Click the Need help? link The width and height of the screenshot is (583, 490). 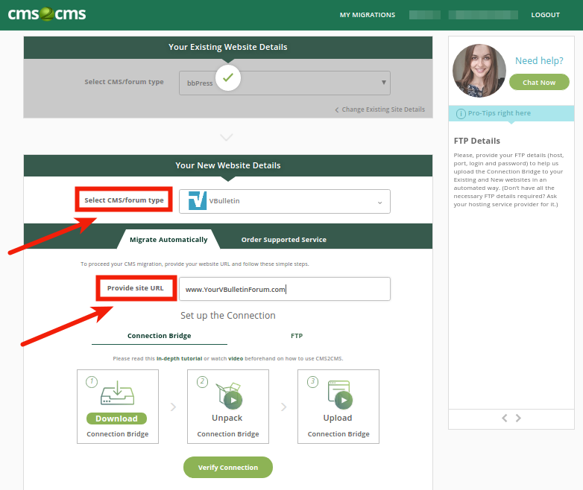pos(539,60)
